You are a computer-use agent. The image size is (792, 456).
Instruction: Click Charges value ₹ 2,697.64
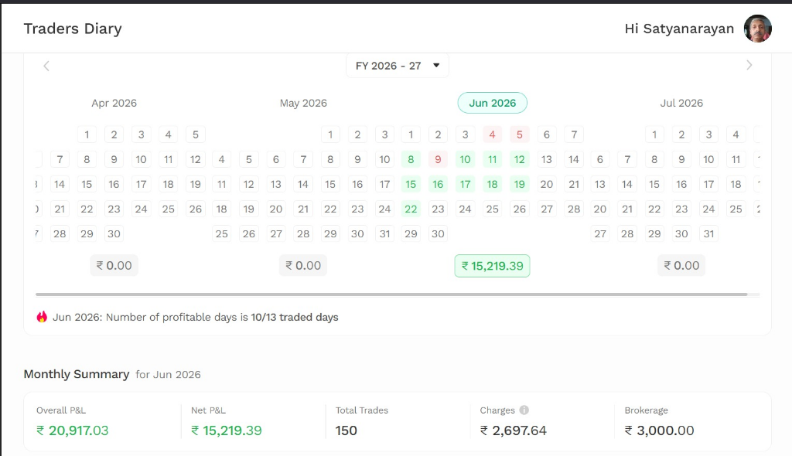click(x=514, y=430)
